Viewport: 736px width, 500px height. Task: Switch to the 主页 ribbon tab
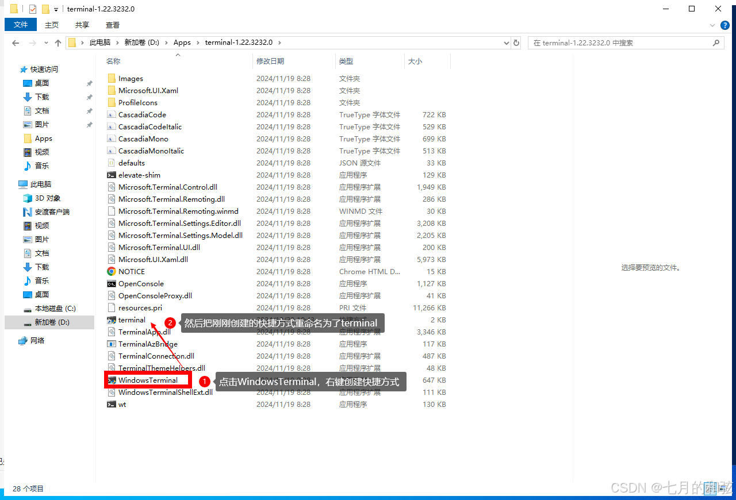(x=52, y=25)
